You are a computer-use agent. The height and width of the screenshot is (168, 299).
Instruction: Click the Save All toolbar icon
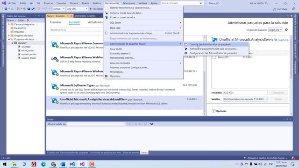(x=33, y=9)
